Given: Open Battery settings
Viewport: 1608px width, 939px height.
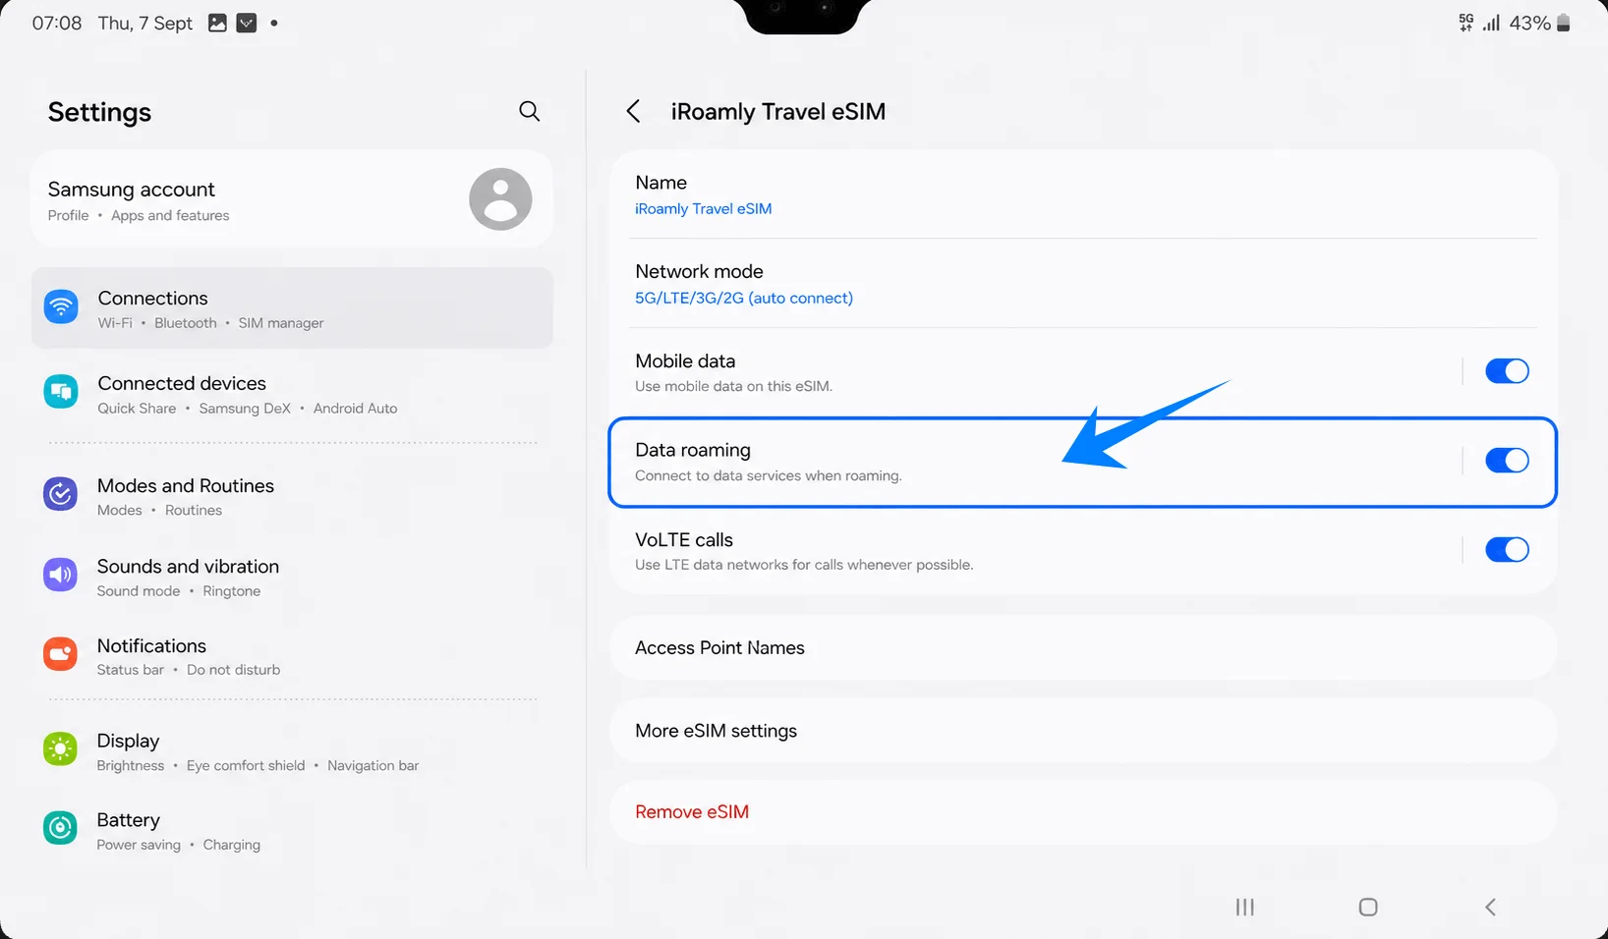Looking at the screenshot, I should (x=292, y=831).
